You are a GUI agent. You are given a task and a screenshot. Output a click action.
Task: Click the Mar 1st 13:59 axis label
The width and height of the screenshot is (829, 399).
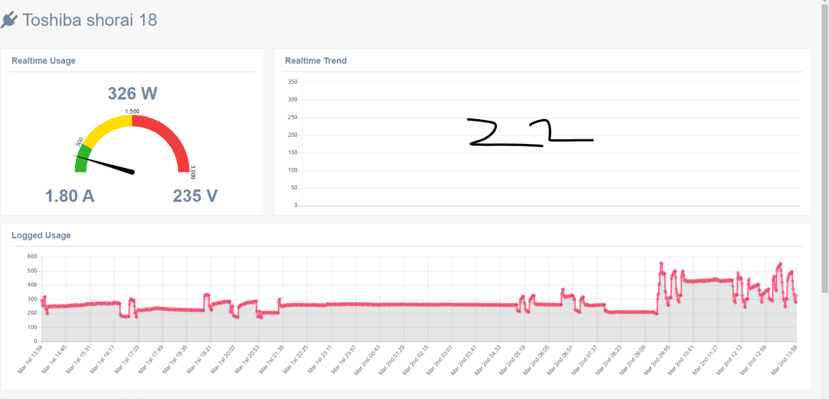tap(30, 359)
